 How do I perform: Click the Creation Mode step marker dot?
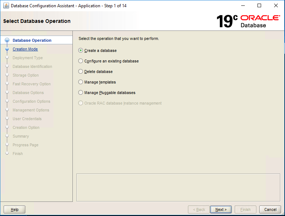(7, 49)
